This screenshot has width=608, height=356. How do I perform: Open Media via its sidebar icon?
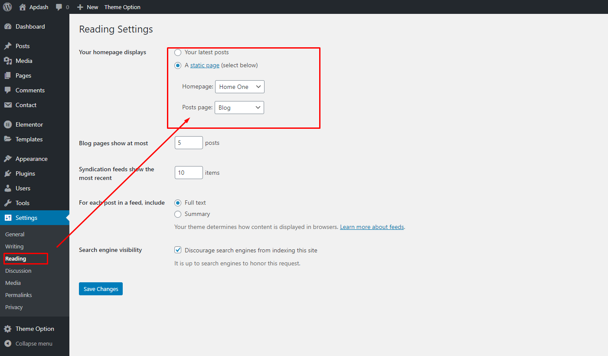coord(8,61)
